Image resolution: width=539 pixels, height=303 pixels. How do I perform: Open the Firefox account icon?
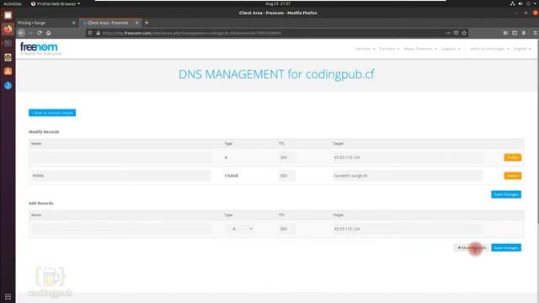pos(524,33)
